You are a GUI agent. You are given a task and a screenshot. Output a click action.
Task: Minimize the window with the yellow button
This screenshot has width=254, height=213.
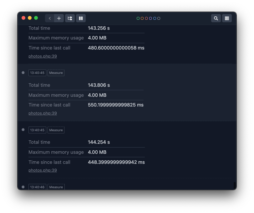pyautogui.click(x=30, y=18)
